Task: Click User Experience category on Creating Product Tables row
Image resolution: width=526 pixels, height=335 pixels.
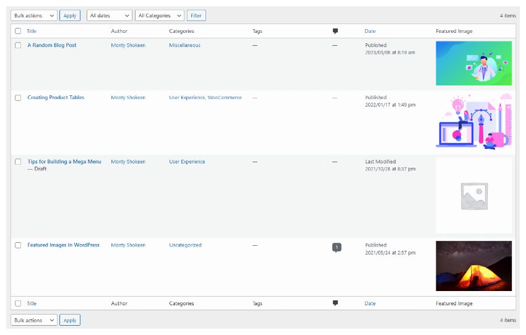Action: 187,98
